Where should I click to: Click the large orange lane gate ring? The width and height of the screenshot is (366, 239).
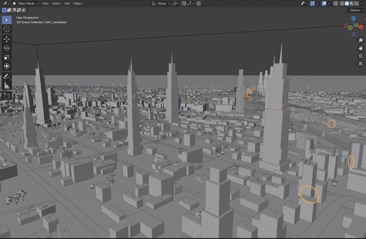pyautogui.click(x=309, y=194)
